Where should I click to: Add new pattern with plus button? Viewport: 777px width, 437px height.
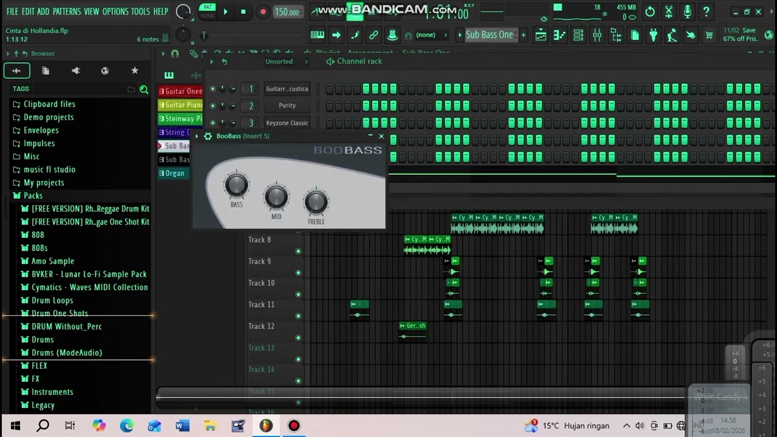pyautogui.click(x=523, y=35)
